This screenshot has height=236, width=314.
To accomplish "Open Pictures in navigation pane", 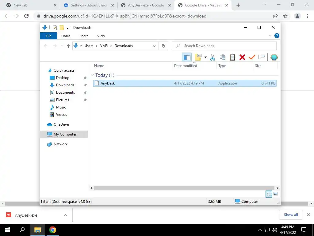I will pos(62,100).
